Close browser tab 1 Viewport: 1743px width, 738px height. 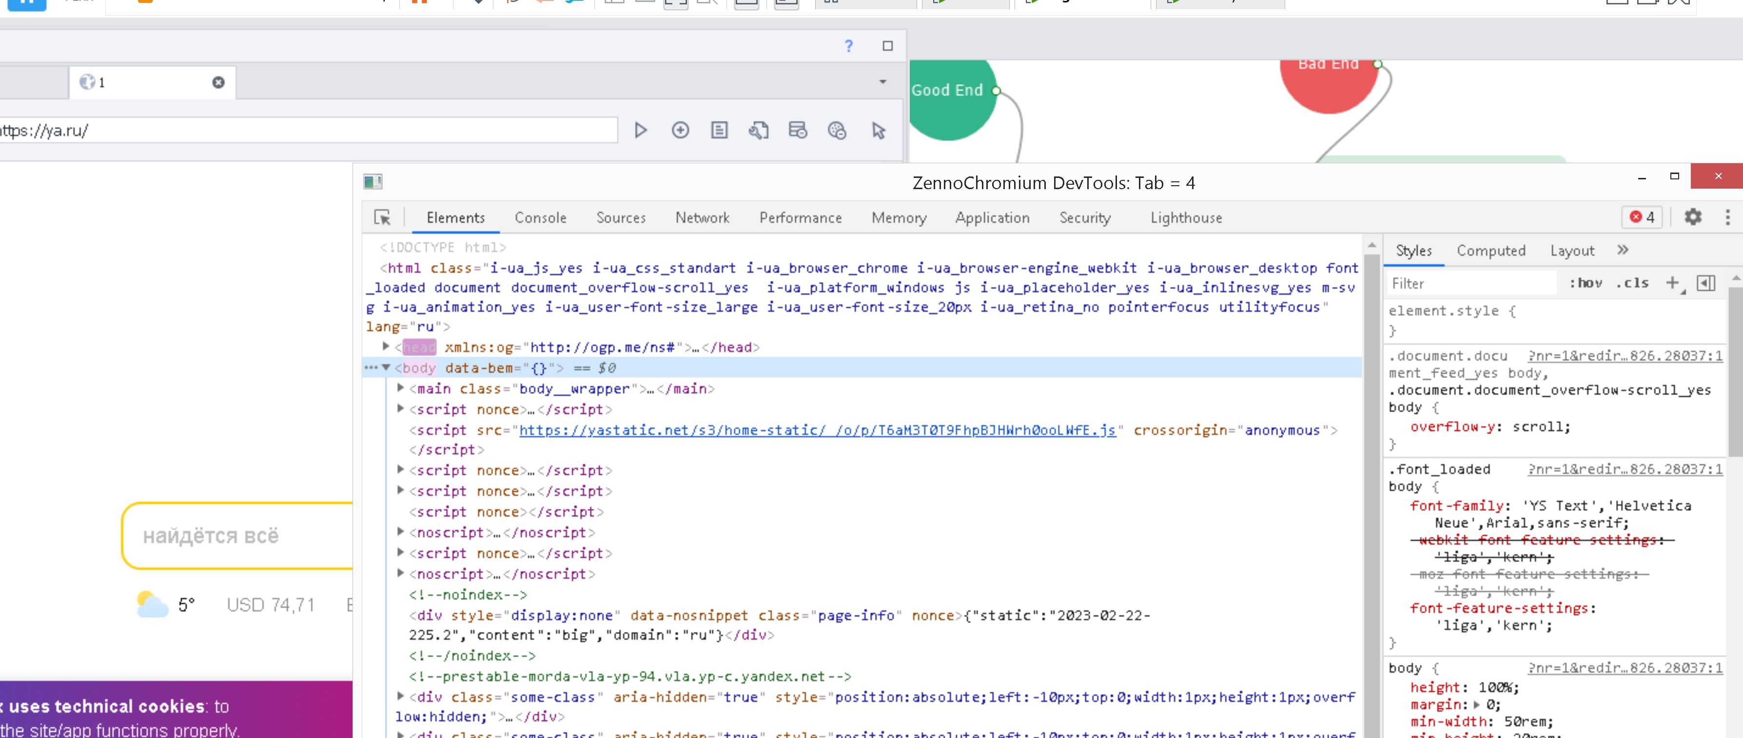pos(218,82)
